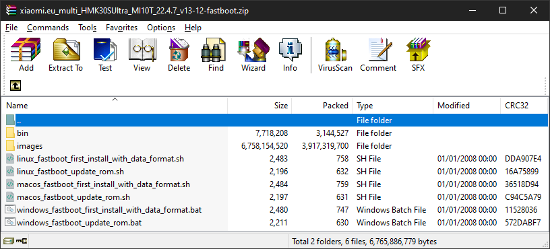This screenshot has width=550, height=249.
Task: Click the Extract To toolbar icon
Action: pos(66,50)
